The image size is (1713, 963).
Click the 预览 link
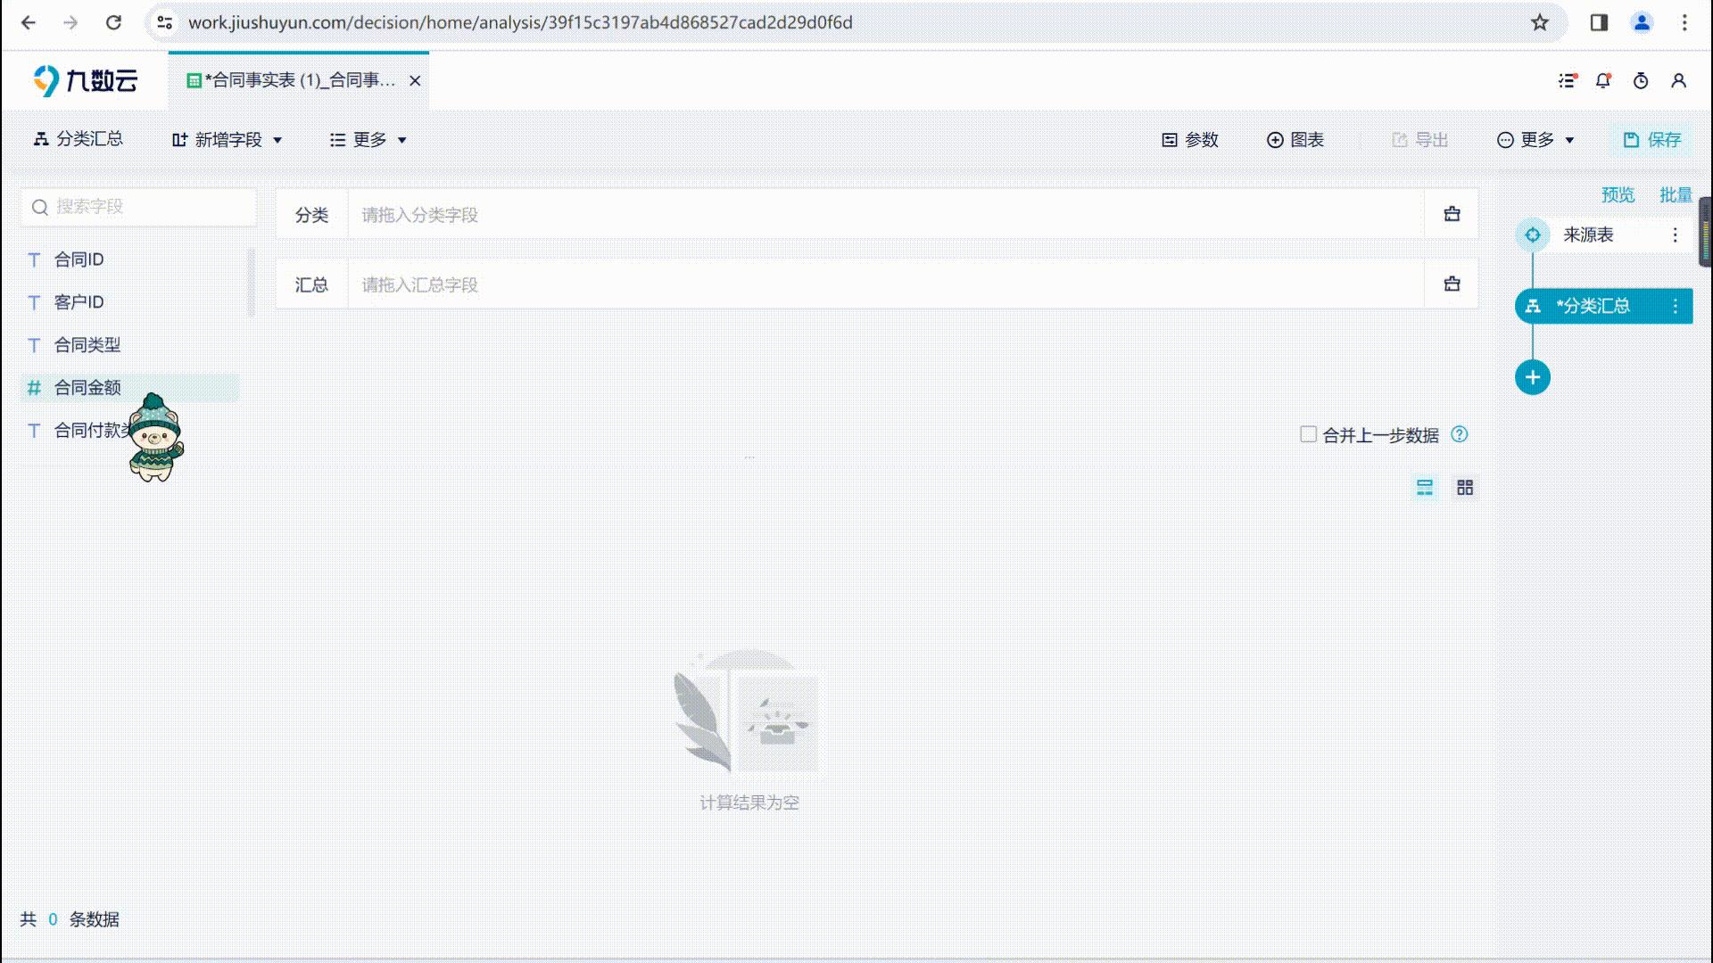click(1618, 194)
